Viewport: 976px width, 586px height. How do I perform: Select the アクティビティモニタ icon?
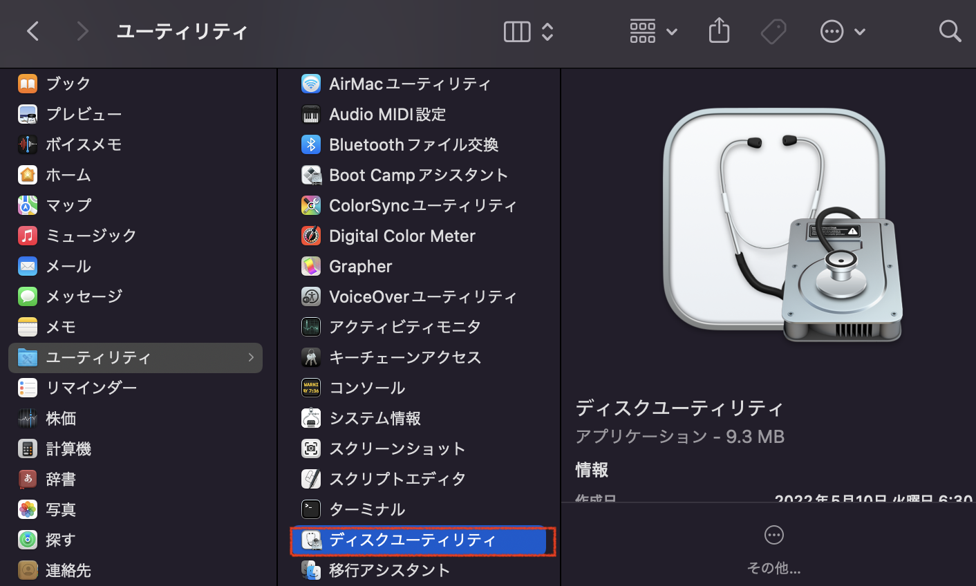point(311,327)
